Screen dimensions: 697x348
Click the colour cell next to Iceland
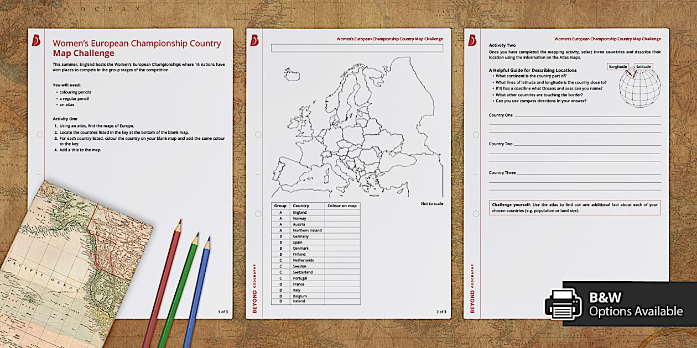[x=342, y=302]
